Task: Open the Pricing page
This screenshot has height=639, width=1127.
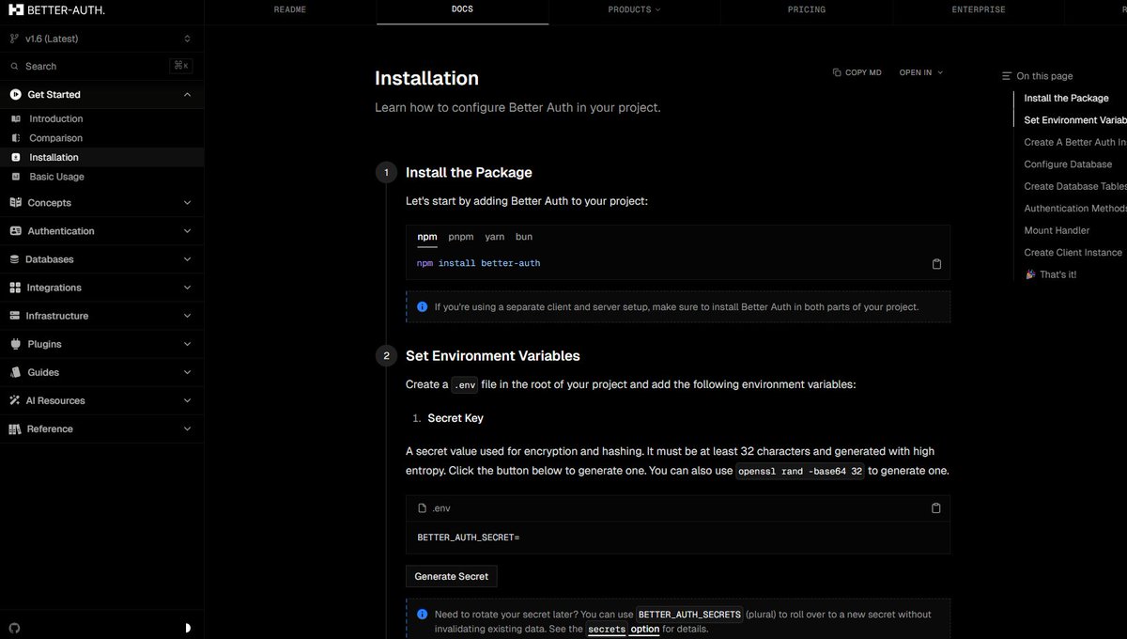Action: click(807, 9)
